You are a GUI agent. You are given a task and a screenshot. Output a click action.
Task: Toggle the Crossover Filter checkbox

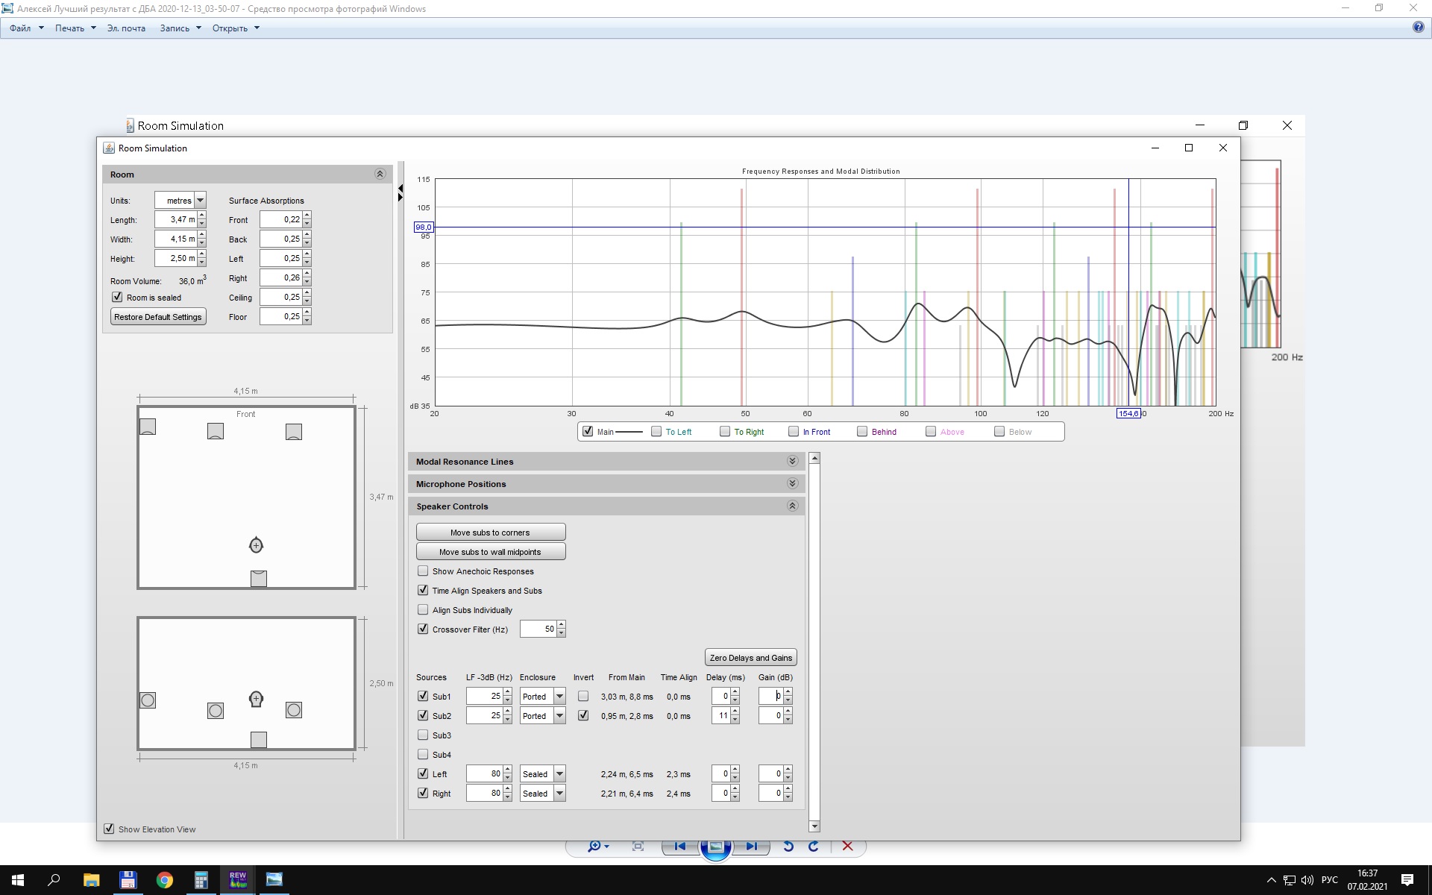(423, 629)
